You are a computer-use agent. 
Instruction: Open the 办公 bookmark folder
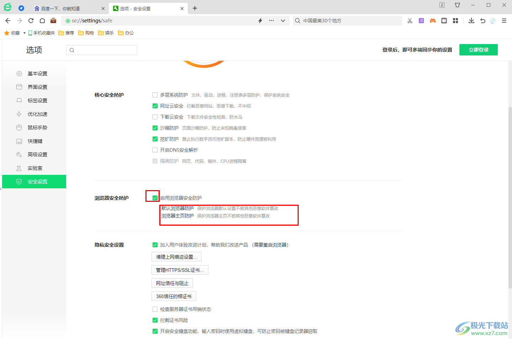pos(126,33)
